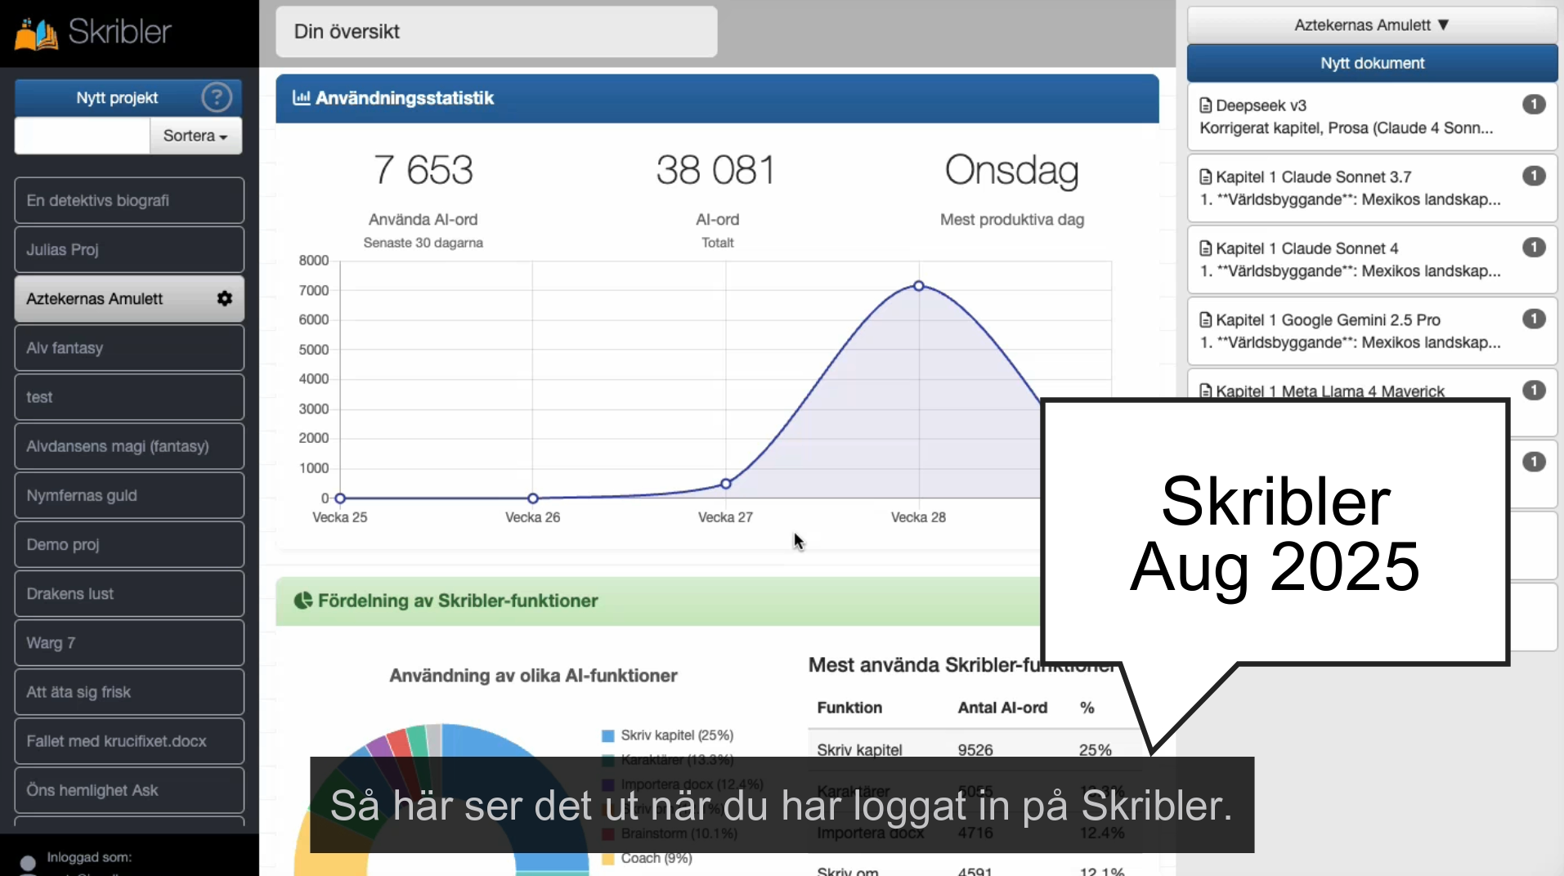
Task: Click the count badge on Deepseek v3
Action: [1534, 105]
